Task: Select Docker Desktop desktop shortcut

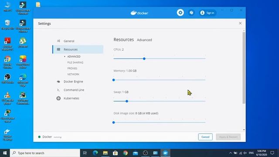Action: 7,135
